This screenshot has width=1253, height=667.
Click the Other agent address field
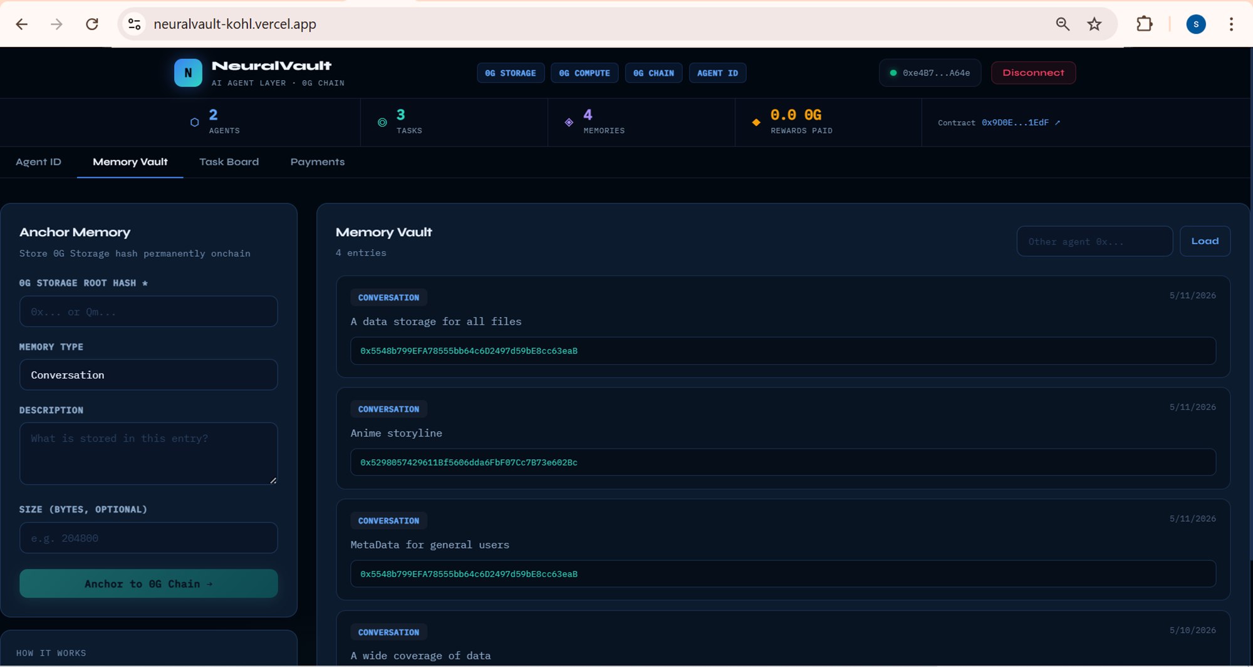(1094, 241)
